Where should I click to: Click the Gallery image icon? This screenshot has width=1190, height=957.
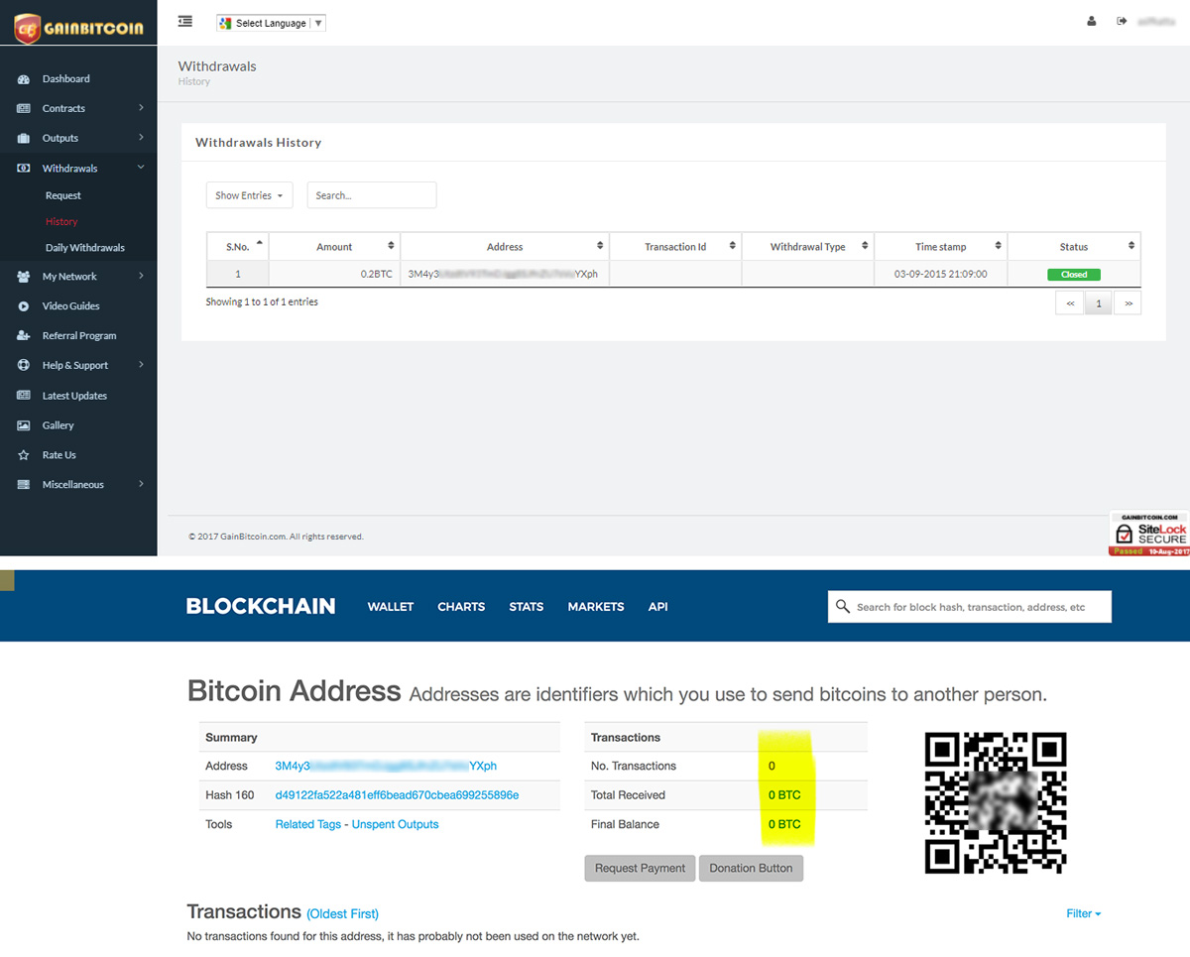coord(24,425)
